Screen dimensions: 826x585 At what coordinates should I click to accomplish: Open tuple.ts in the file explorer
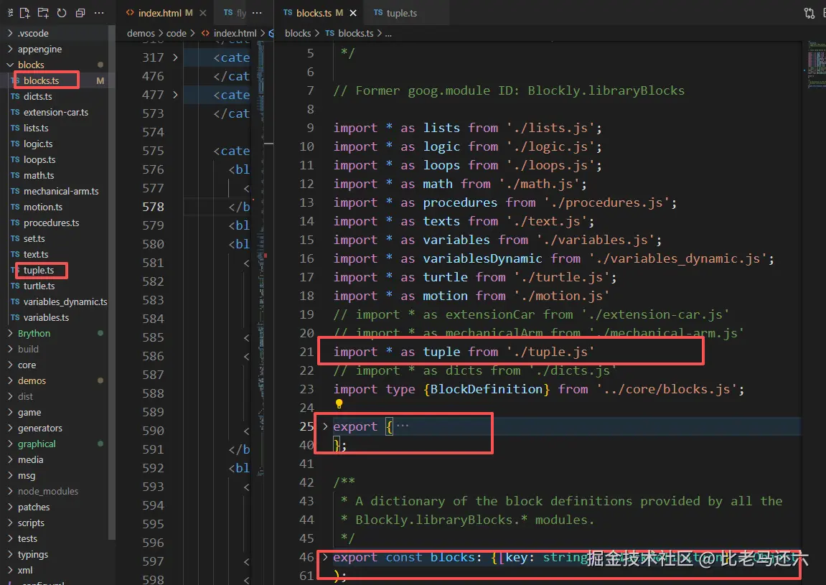coord(39,270)
